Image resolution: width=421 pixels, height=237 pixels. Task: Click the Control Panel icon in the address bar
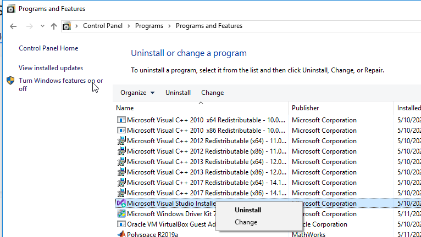pos(67,26)
